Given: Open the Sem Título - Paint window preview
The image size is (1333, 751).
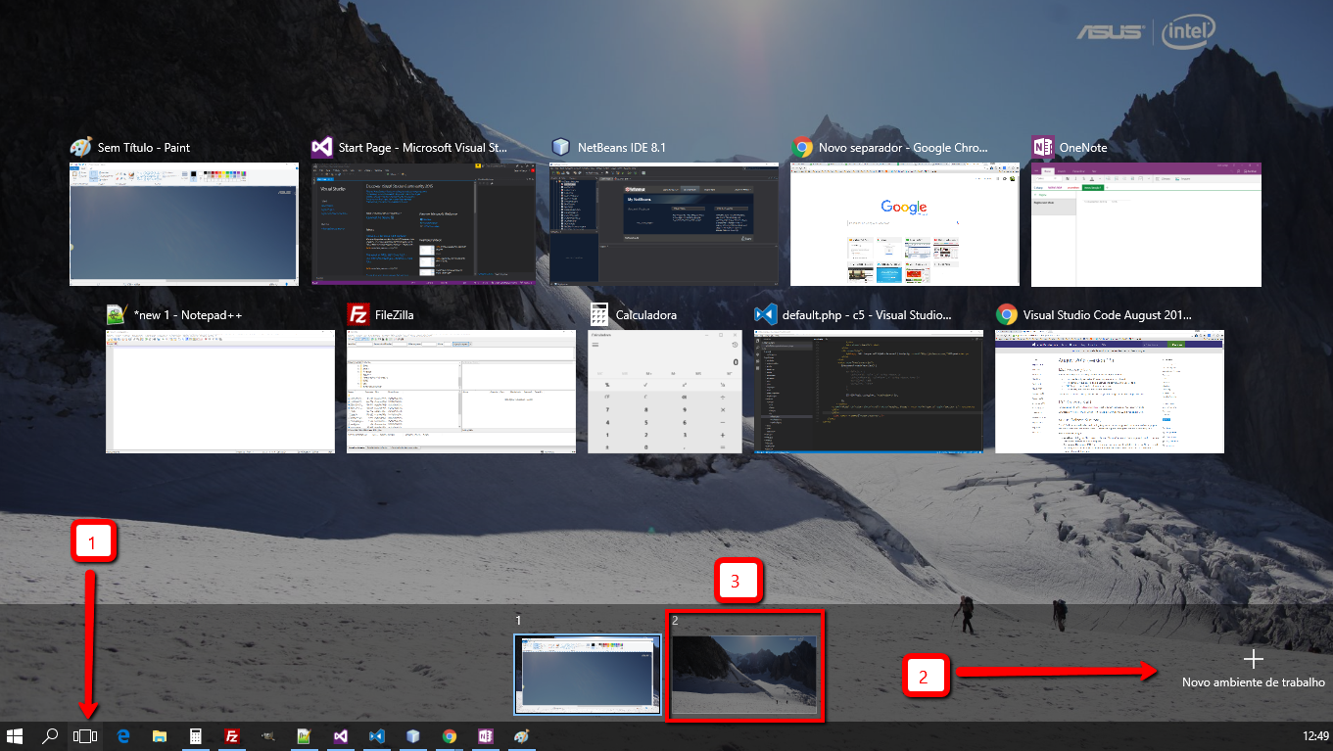Looking at the screenshot, I should 184,224.
